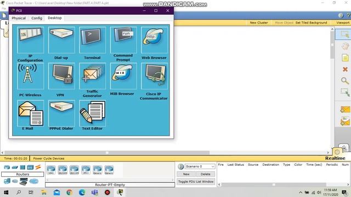Pick the 2620XM router model
The width and height of the screenshot is (351, 197).
click(x=63, y=170)
